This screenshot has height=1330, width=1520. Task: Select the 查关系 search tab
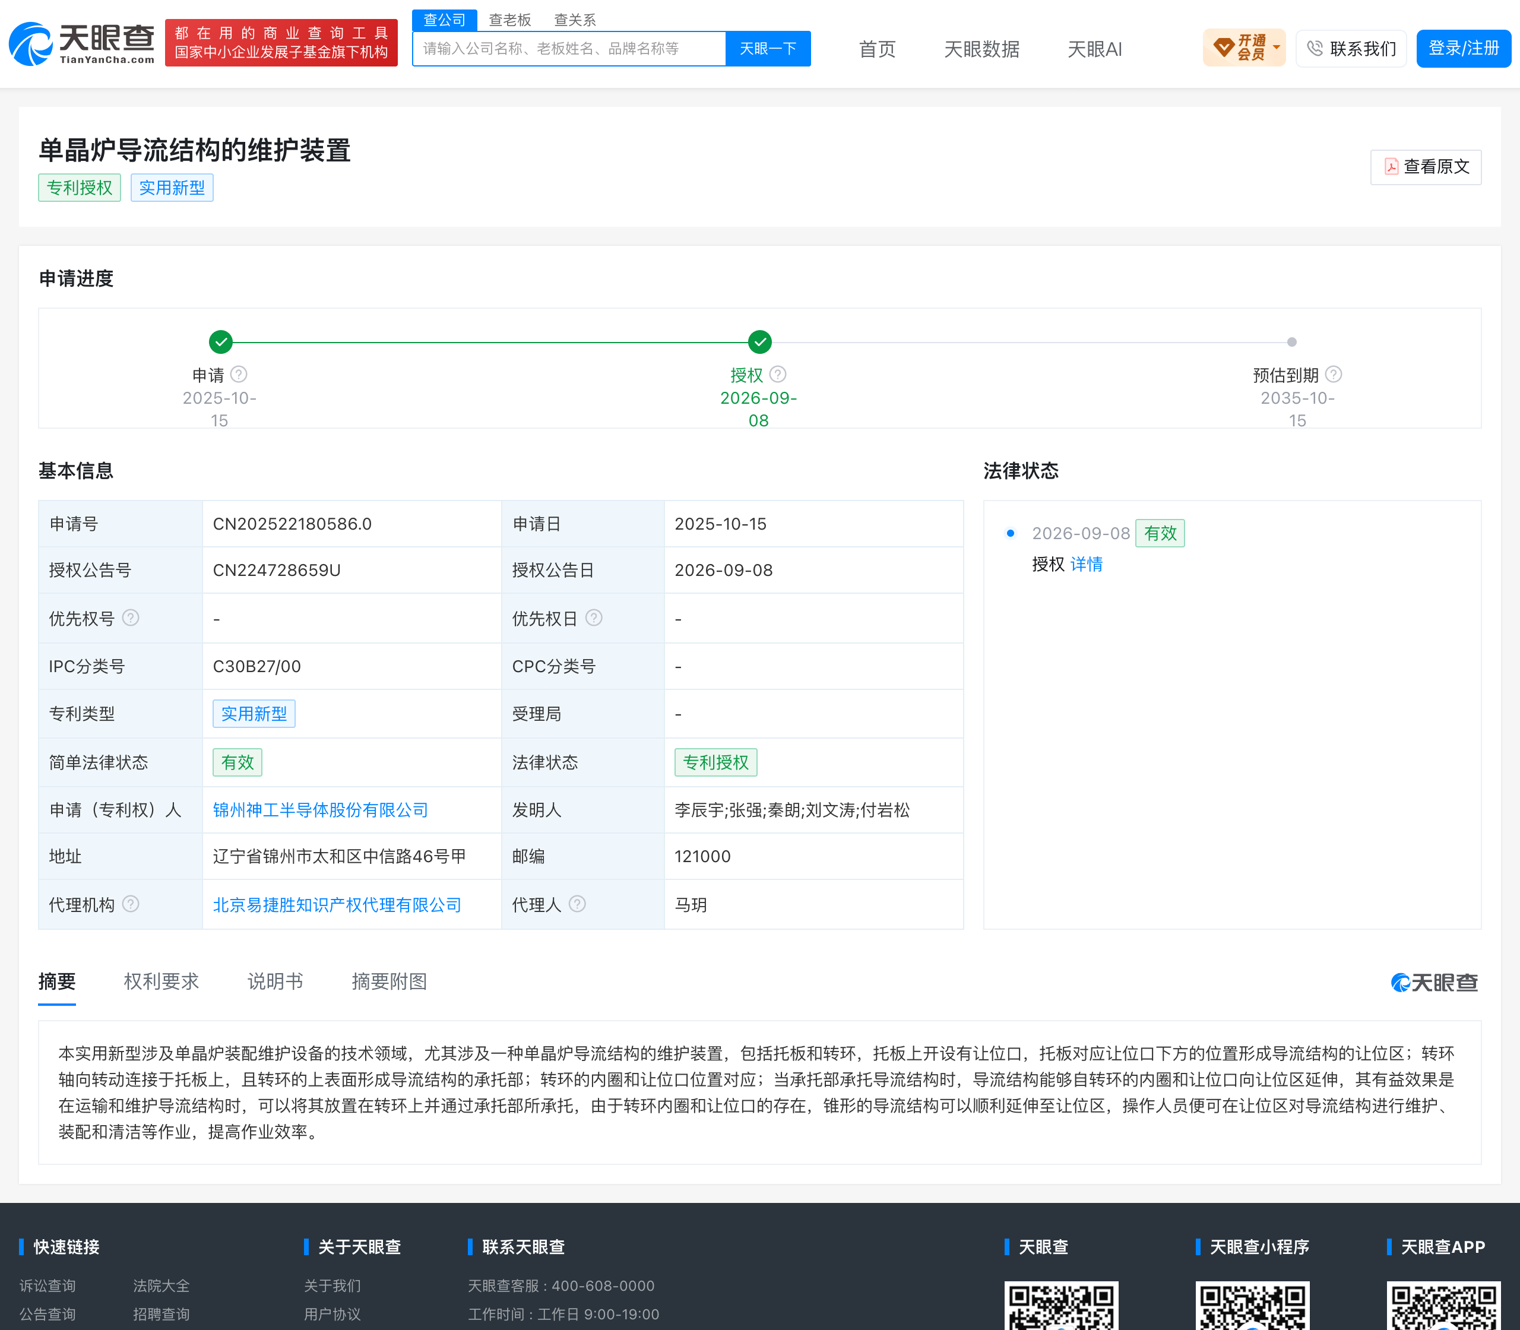pyautogui.click(x=575, y=20)
